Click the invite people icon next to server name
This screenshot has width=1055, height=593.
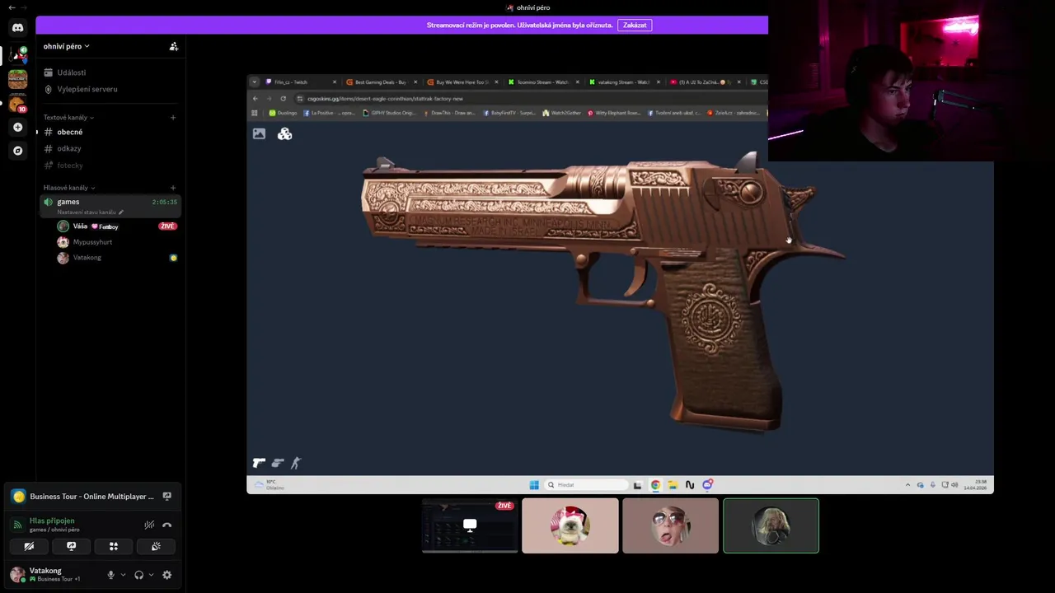click(173, 47)
